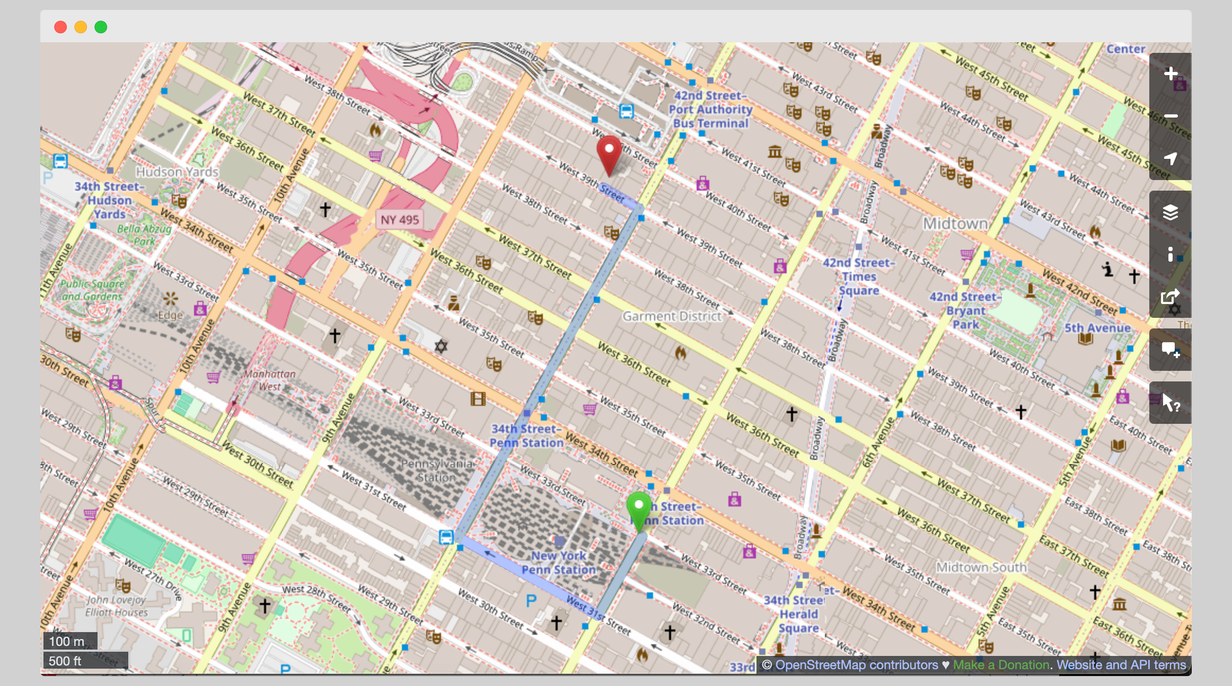Click the Garment District label

[x=672, y=317]
